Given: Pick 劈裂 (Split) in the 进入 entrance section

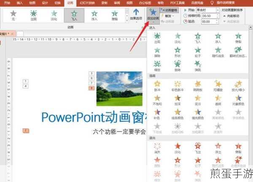Looking at the screenshot, I should pos(238,38).
